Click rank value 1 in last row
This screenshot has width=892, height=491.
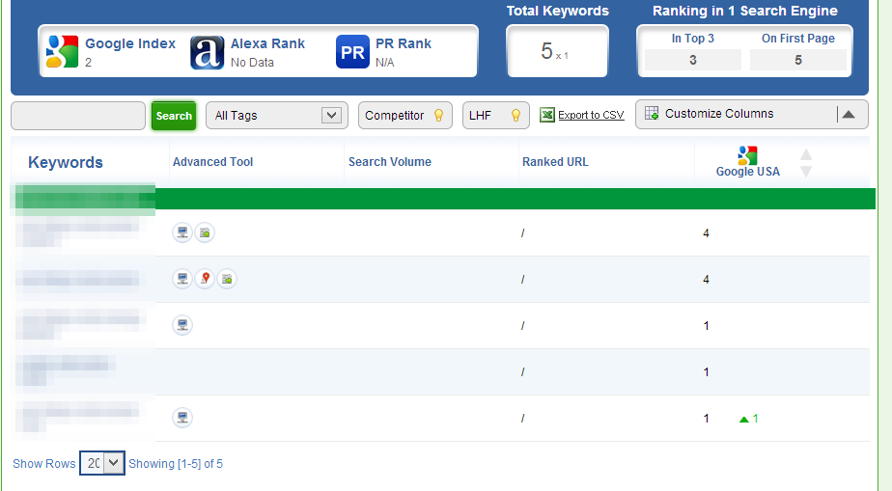[706, 419]
